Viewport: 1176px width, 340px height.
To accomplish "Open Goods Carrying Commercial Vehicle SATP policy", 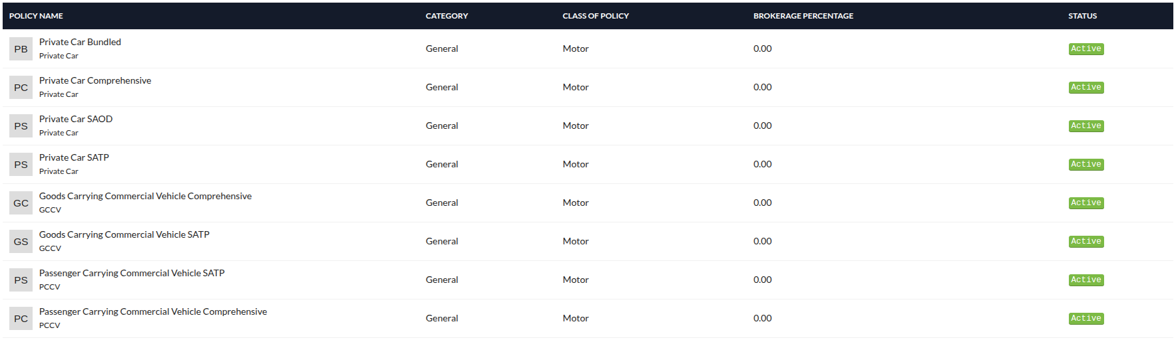I will [124, 234].
